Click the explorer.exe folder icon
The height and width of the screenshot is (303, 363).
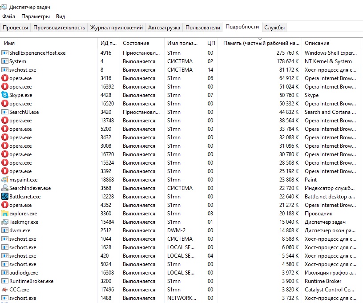[4, 214]
